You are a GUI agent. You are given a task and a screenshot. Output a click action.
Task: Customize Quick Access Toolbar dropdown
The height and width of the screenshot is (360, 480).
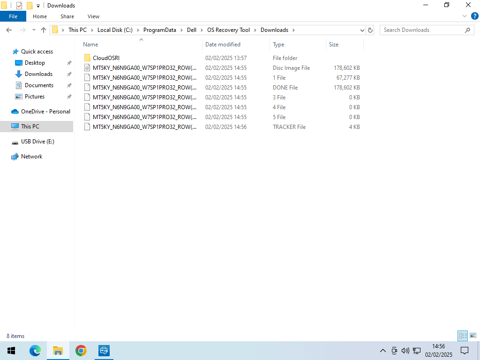(38, 6)
